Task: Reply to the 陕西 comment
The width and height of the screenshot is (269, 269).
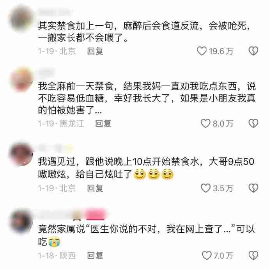Action: (95, 255)
